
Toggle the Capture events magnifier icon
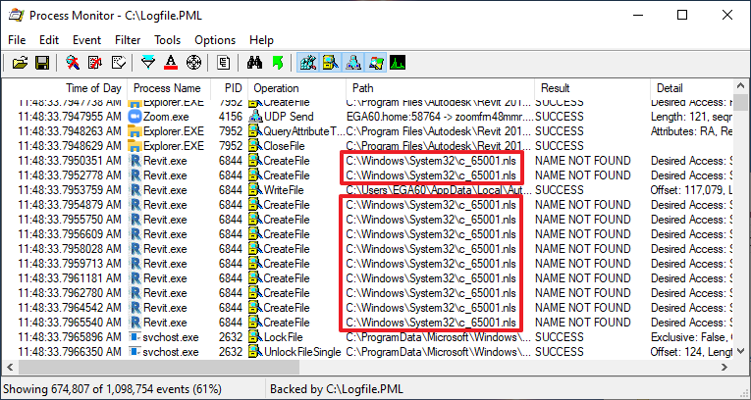pyautogui.click(x=73, y=63)
